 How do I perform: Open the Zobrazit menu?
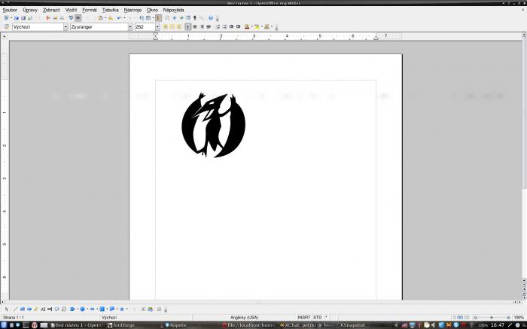(x=51, y=10)
